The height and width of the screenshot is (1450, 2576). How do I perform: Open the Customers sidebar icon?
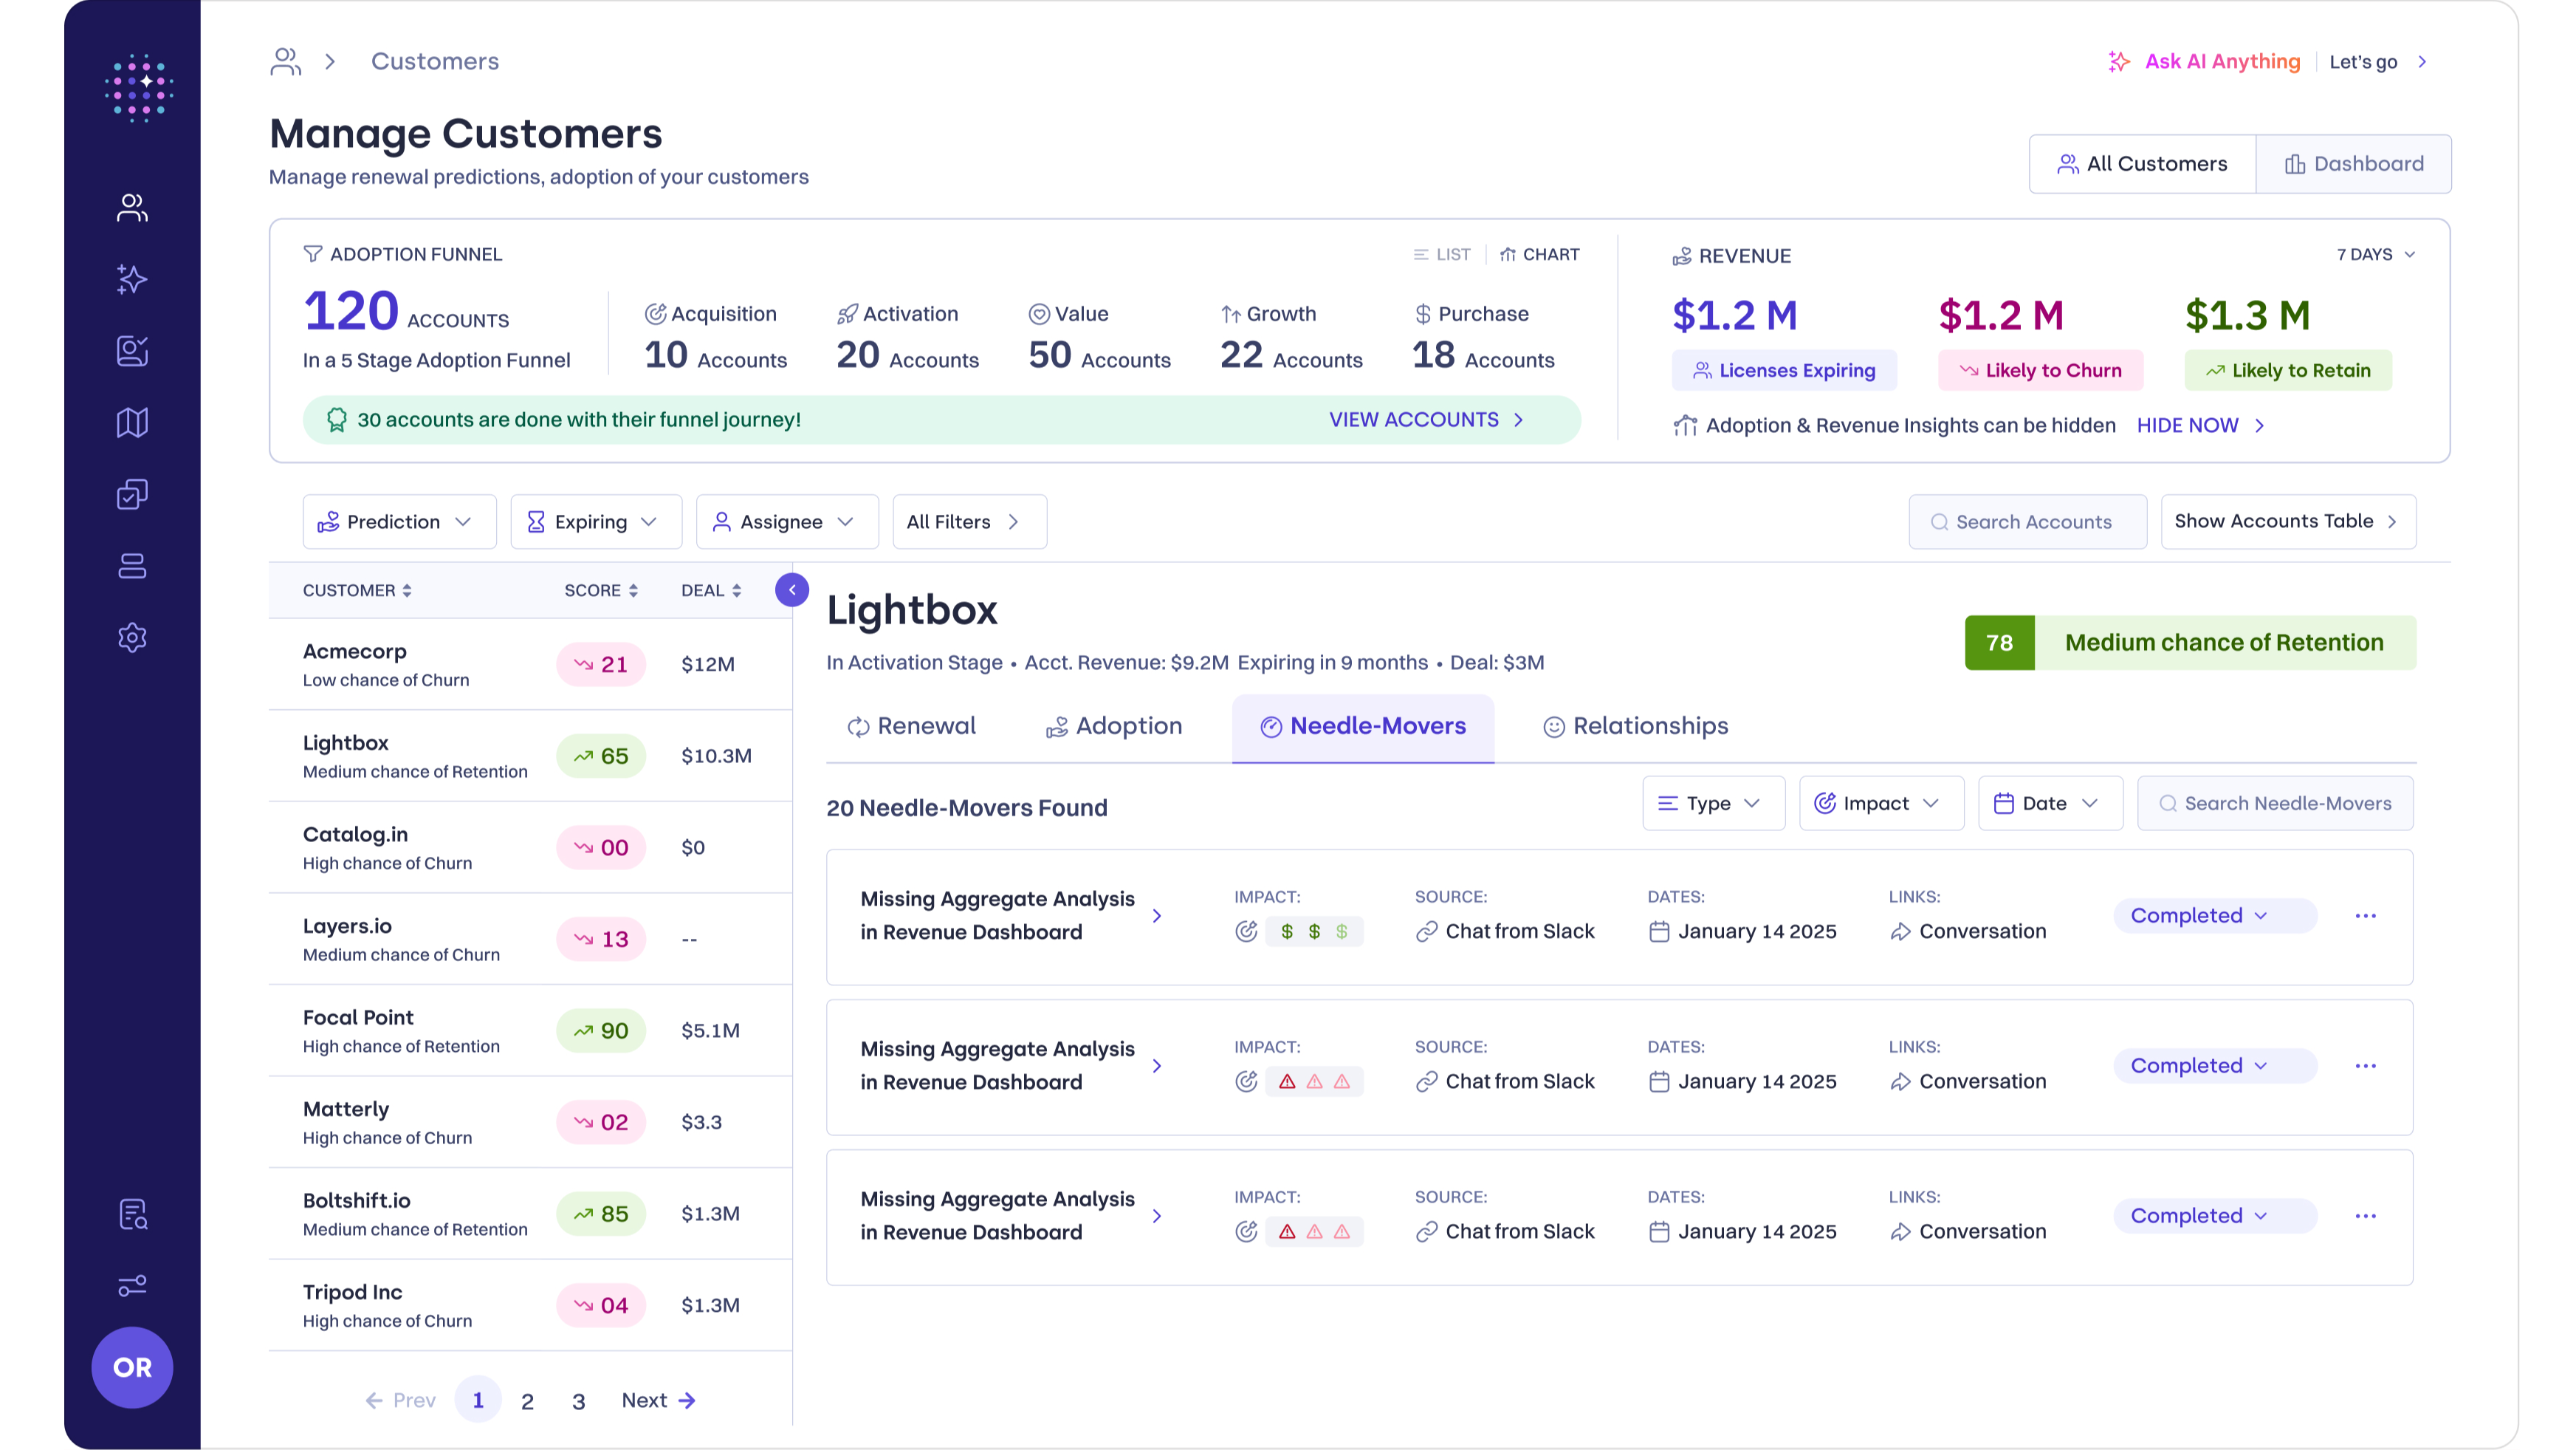pyautogui.click(x=132, y=207)
